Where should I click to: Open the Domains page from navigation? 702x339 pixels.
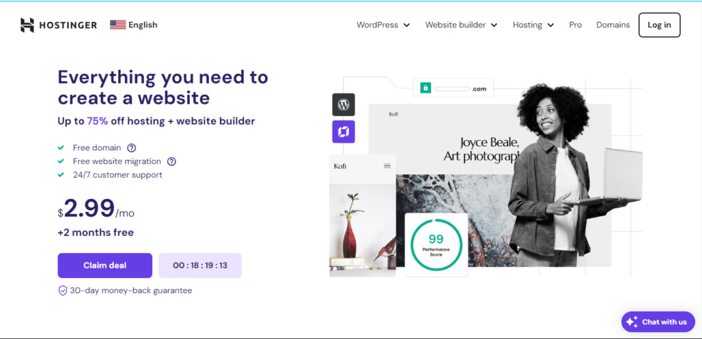(x=613, y=25)
